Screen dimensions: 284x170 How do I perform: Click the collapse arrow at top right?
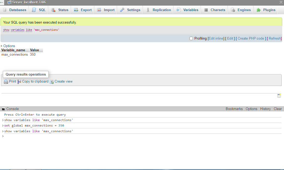point(281,2)
